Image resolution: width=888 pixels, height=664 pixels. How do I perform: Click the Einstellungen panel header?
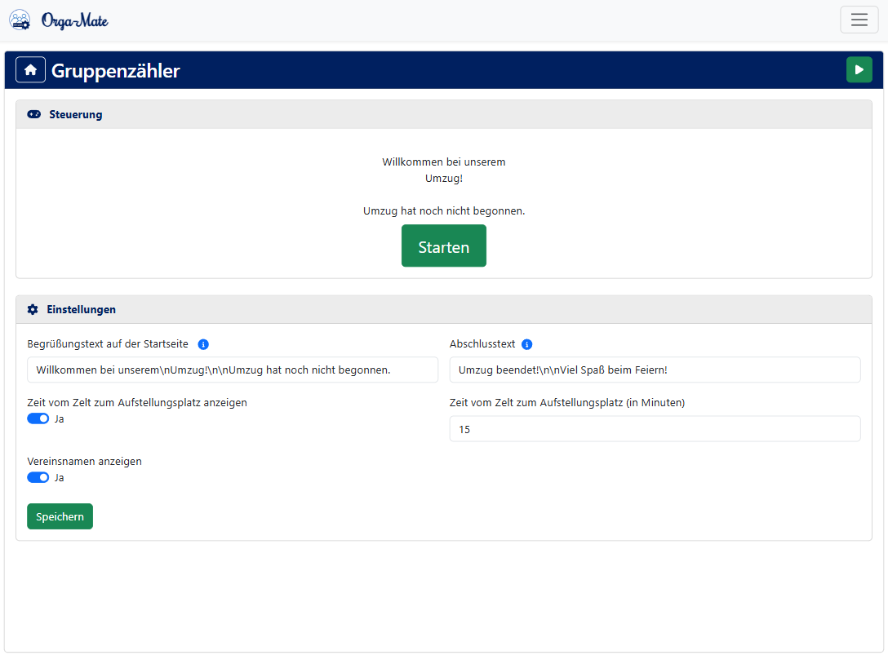(443, 310)
